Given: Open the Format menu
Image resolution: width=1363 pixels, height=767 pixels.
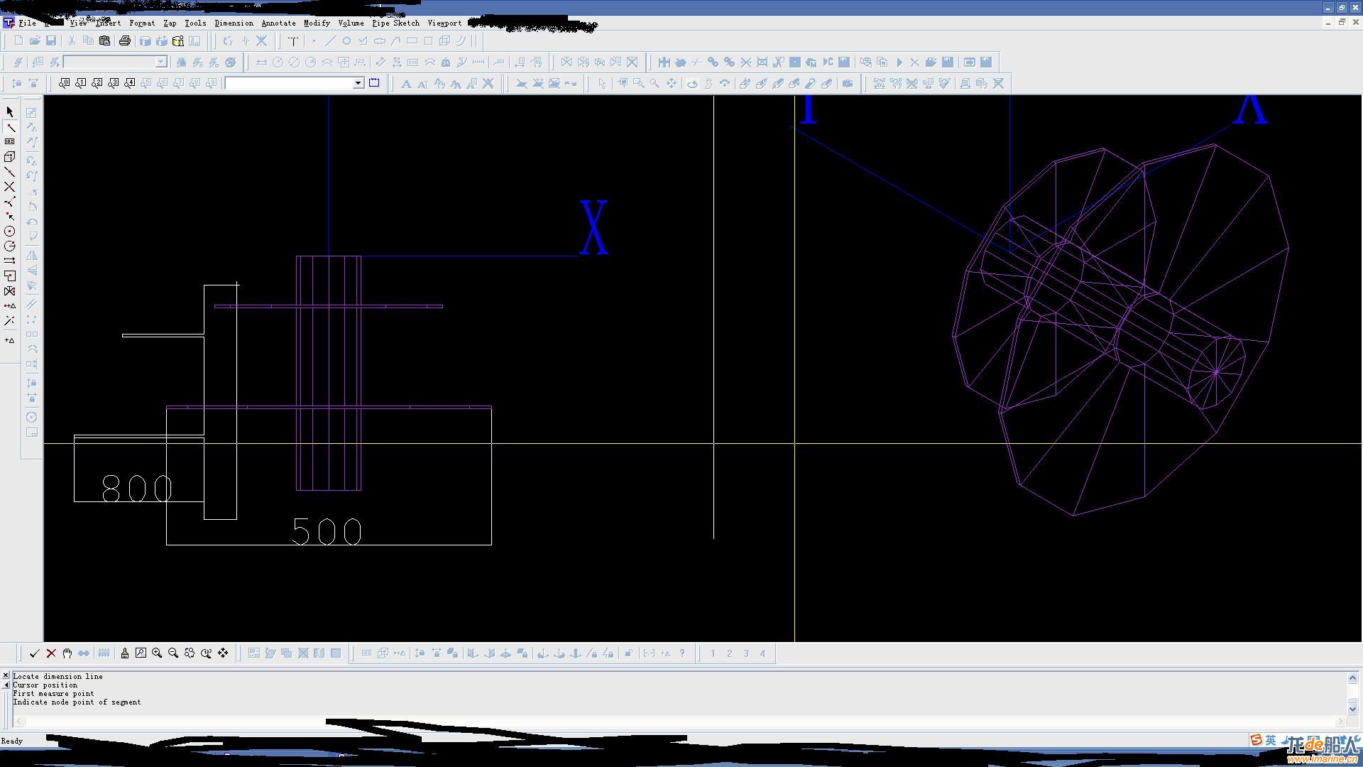Looking at the screenshot, I should coord(142,23).
